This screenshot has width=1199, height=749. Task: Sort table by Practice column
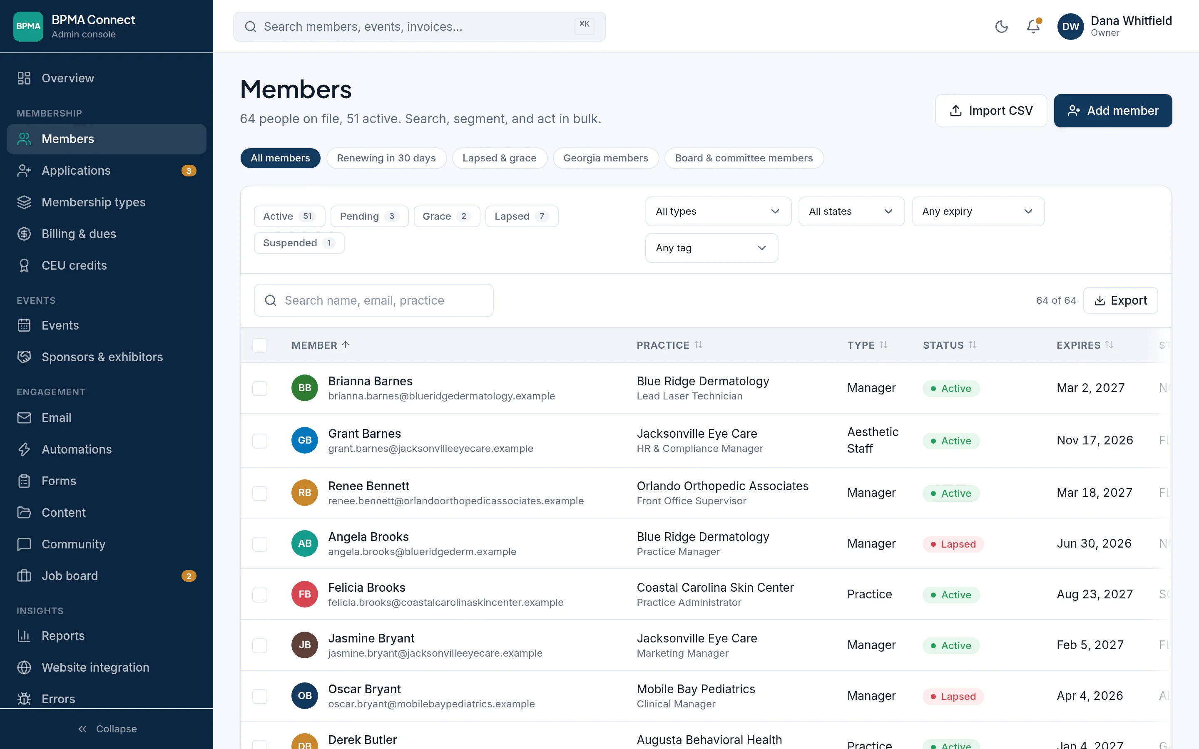point(669,345)
